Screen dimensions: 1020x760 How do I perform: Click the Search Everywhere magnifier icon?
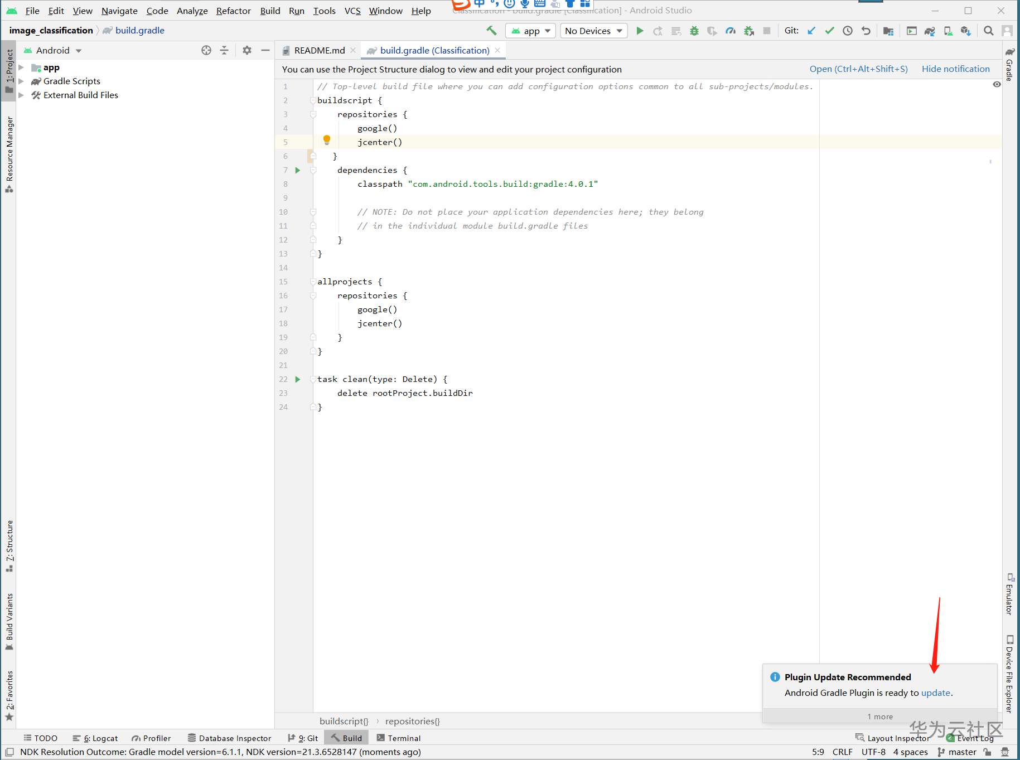988,31
